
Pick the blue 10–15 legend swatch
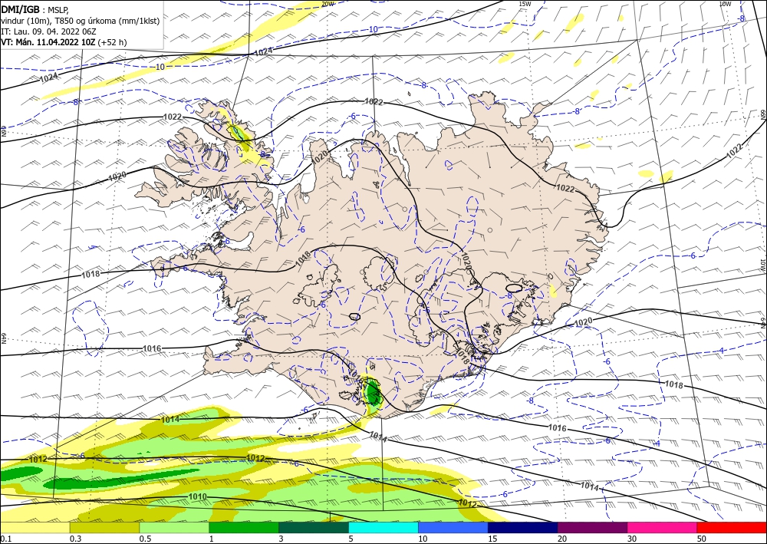pos(453,527)
